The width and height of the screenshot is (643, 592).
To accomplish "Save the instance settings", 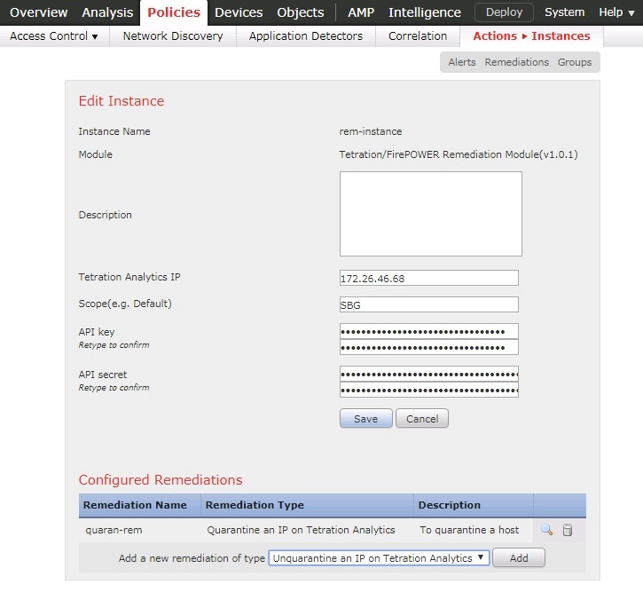I will (x=365, y=418).
